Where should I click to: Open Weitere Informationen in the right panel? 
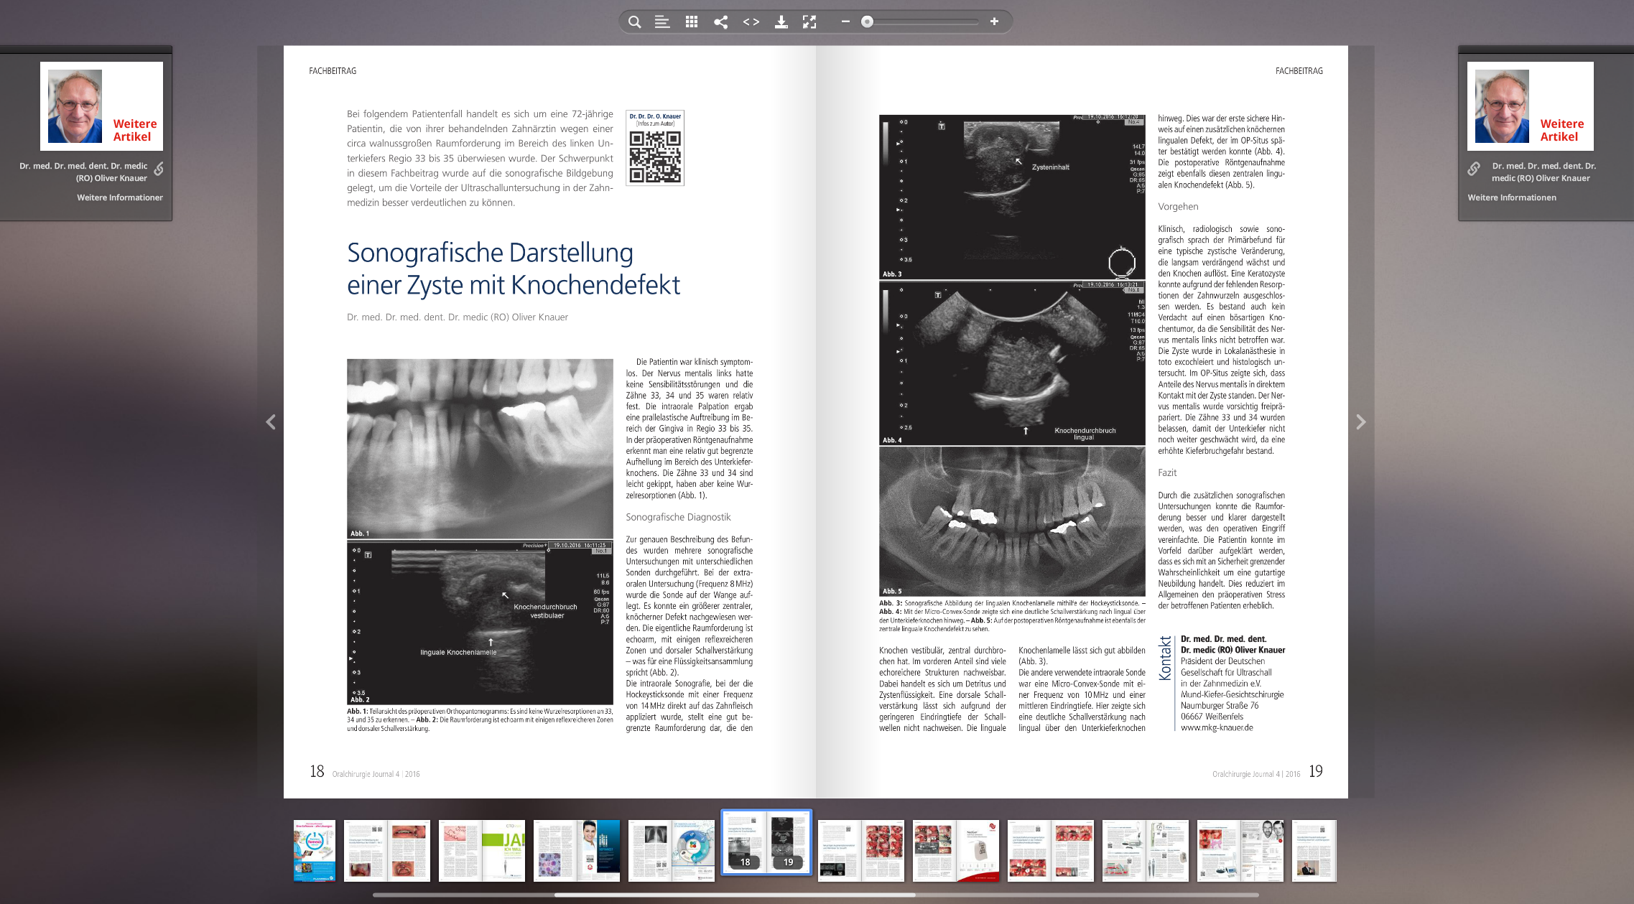[1512, 197]
